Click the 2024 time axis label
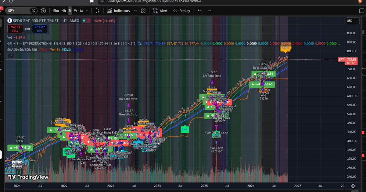 click(x=157, y=186)
